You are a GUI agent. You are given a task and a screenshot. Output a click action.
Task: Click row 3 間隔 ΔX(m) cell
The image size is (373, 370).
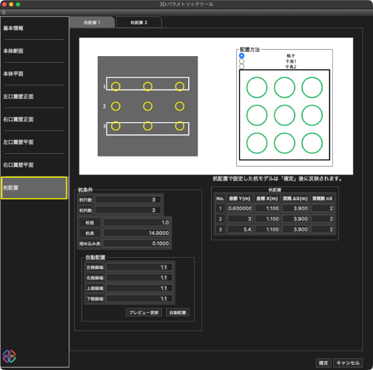point(295,230)
